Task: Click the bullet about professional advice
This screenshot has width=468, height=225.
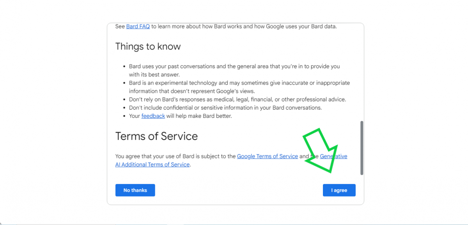Action: pos(237,99)
